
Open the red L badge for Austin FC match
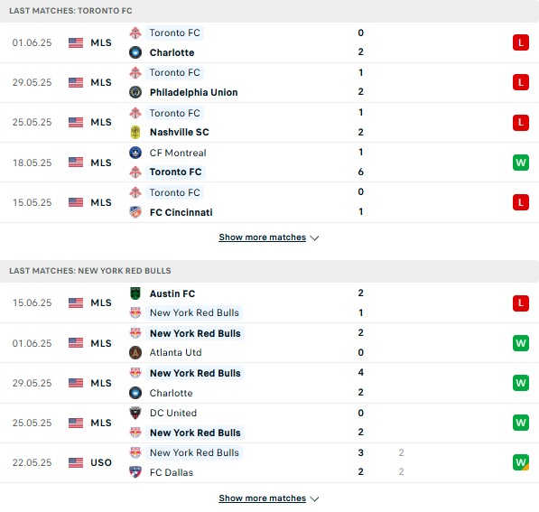(521, 303)
